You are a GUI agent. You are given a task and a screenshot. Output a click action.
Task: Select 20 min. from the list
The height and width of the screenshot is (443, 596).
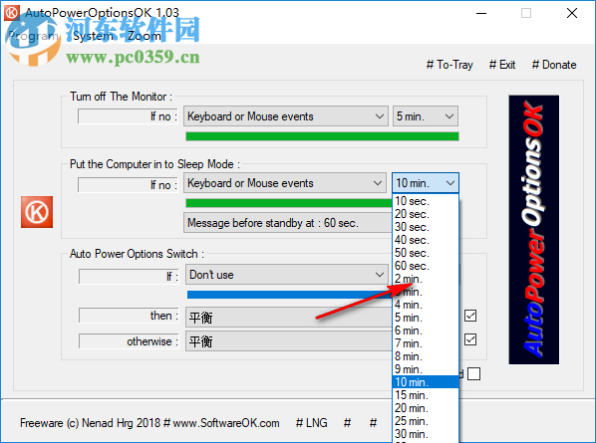(426, 408)
